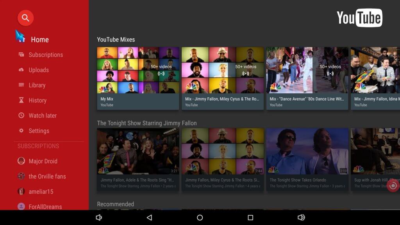Click the red search magnifier button

pyautogui.click(x=25, y=18)
